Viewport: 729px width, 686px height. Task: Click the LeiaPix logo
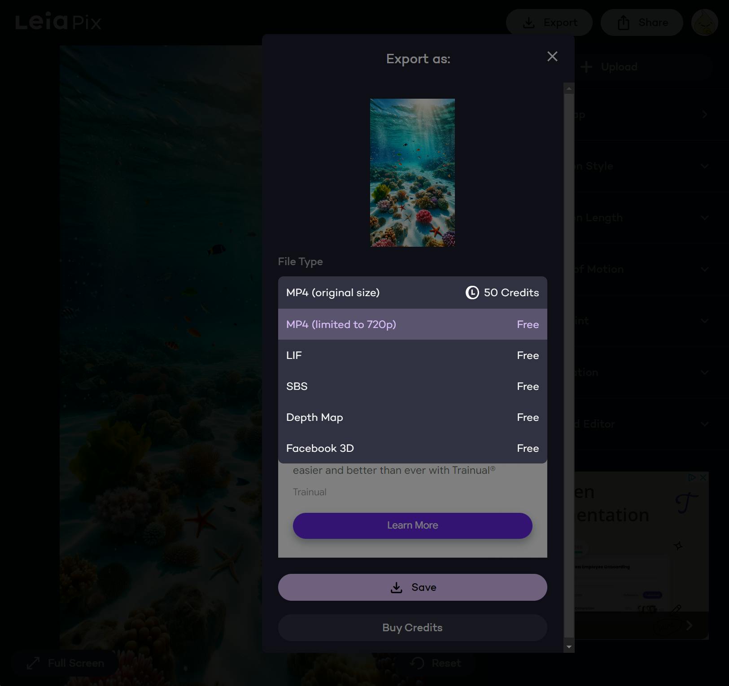(x=58, y=22)
